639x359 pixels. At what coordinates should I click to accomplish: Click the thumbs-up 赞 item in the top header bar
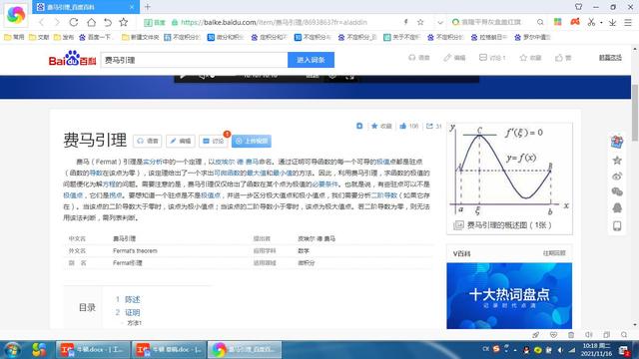click(563, 58)
